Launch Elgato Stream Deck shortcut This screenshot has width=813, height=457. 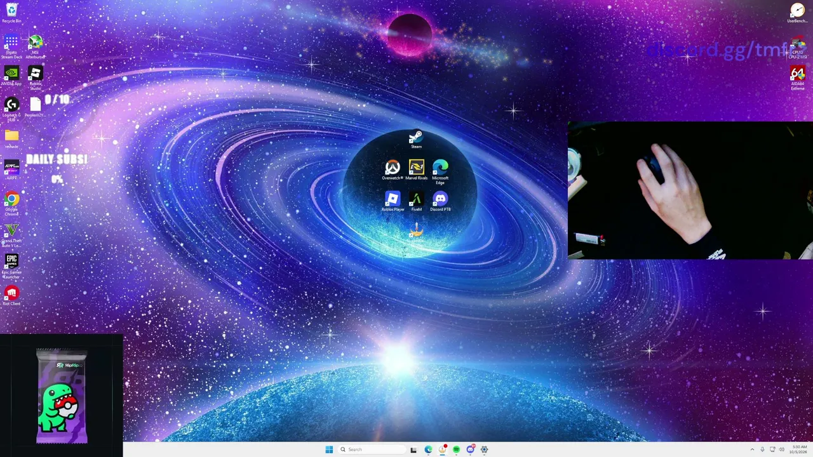click(x=11, y=47)
